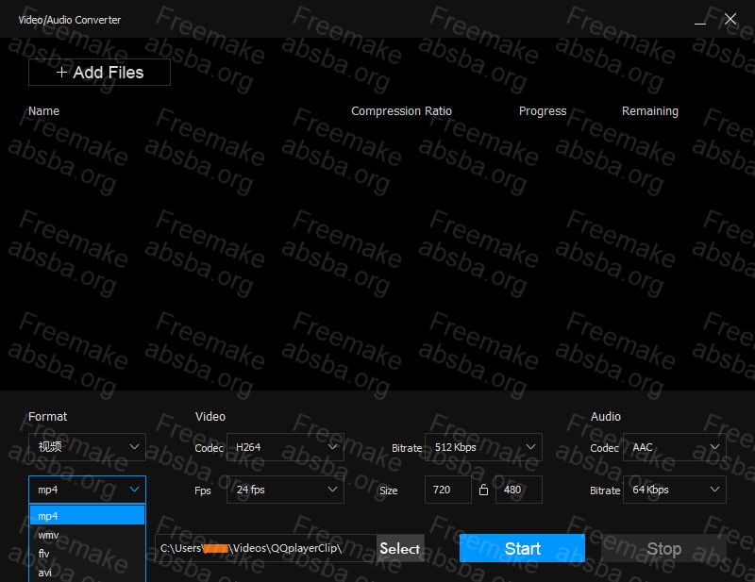Choose avi from the format list
Image resolution: width=755 pixels, height=582 pixels.
click(87, 573)
